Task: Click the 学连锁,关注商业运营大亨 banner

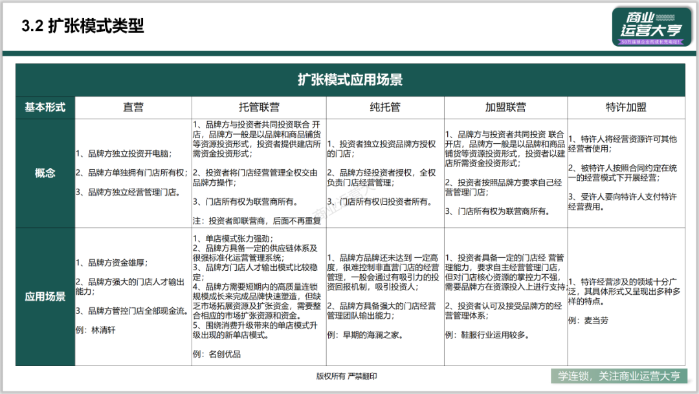Action: pos(619,376)
